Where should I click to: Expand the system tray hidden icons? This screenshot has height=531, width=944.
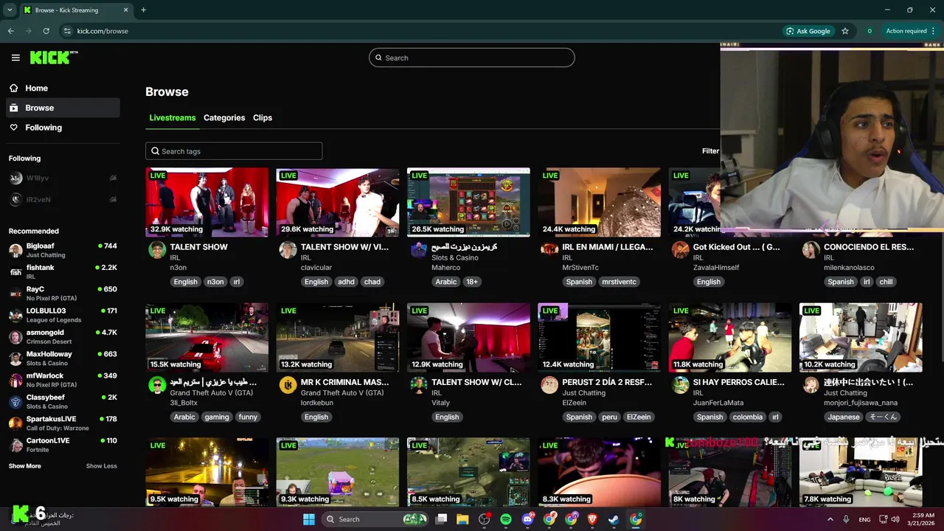tap(830, 519)
